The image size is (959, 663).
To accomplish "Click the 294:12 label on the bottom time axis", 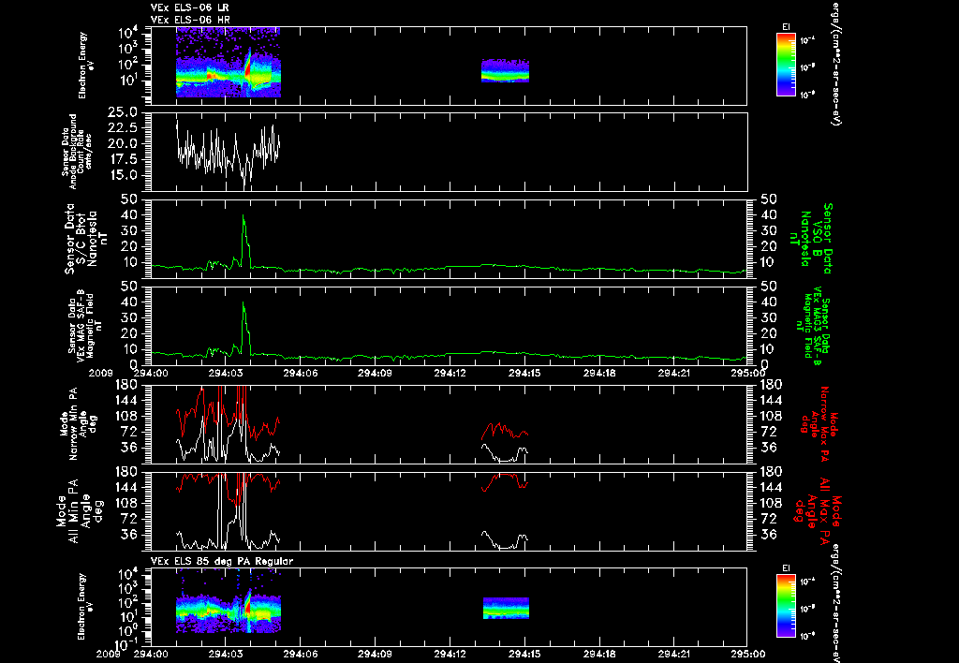I will 451,654.
